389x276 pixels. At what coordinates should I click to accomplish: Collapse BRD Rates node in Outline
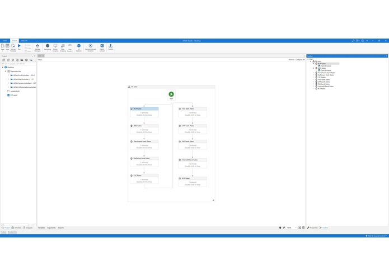point(313,68)
